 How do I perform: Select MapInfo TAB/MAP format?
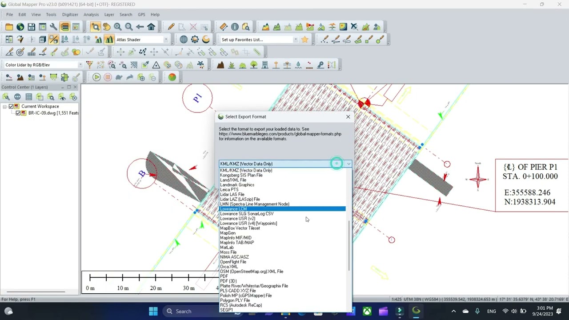[x=282, y=243]
